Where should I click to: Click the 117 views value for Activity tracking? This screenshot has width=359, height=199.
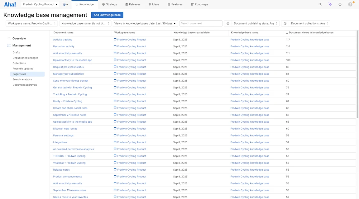pyautogui.click(x=288, y=40)
